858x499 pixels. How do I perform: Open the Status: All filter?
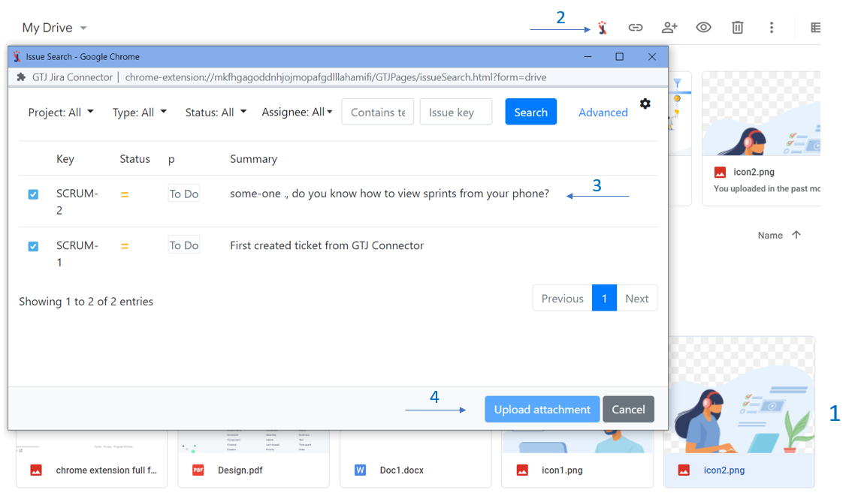tap(216, 112)
